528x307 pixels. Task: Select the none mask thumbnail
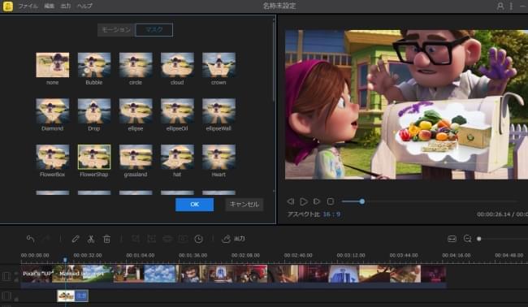pyautogui.click(x=53, y=65)
